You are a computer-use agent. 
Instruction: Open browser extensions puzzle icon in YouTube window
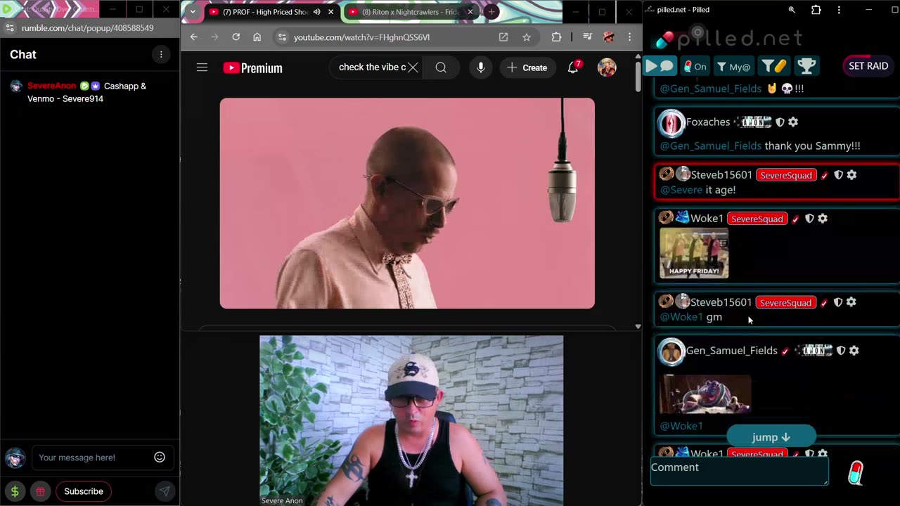(556, 37)
